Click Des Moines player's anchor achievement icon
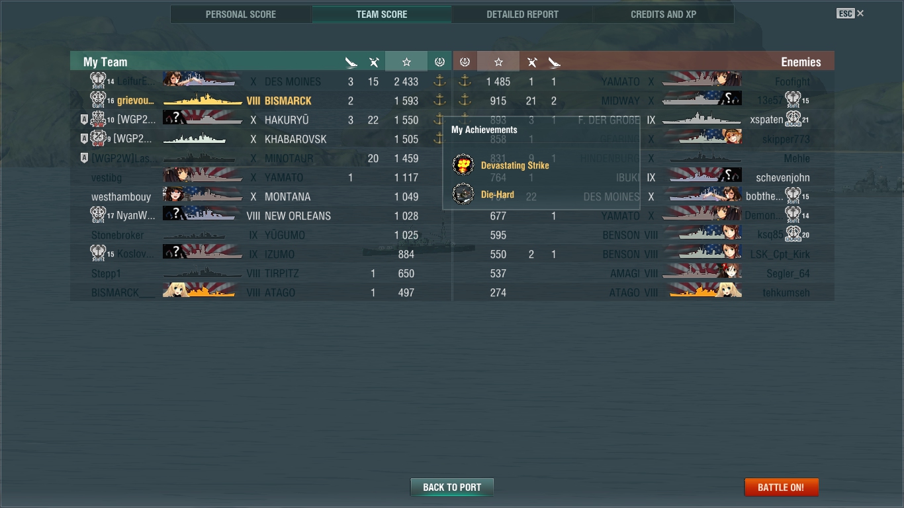 (439, 81)
